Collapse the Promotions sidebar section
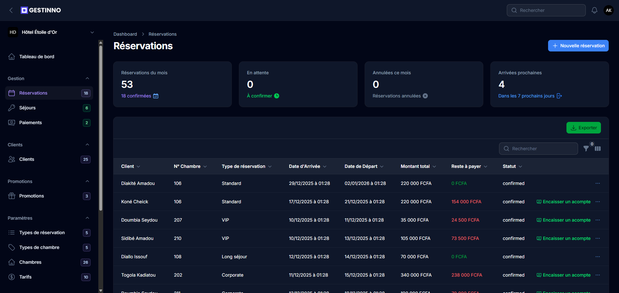 pos(87,181)
